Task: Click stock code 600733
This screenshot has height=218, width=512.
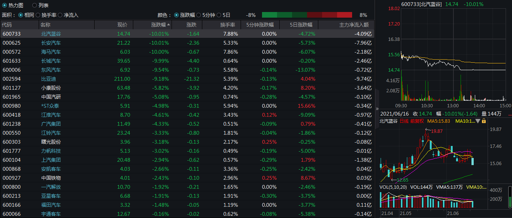Action: tap(12, 34)
